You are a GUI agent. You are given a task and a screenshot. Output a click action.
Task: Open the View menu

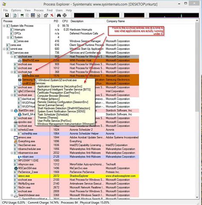pos(27,10)
